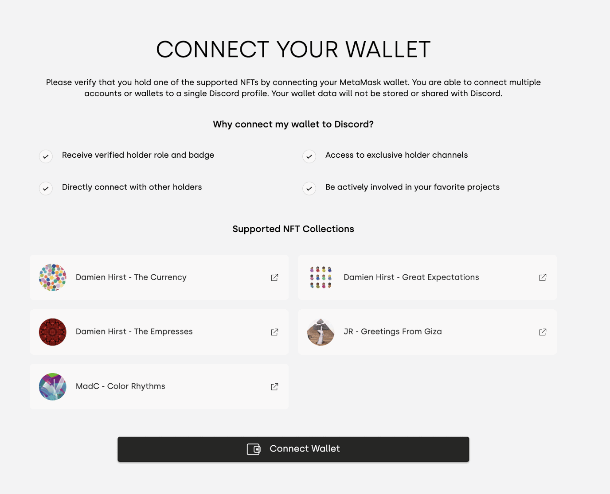Viewport: 610px width, 494px height.
Task: Click checkmark beside favorite projects benefit
Action: (309, 189)
